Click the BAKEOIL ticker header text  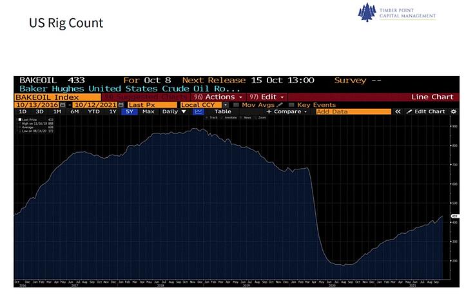[38, 81]
